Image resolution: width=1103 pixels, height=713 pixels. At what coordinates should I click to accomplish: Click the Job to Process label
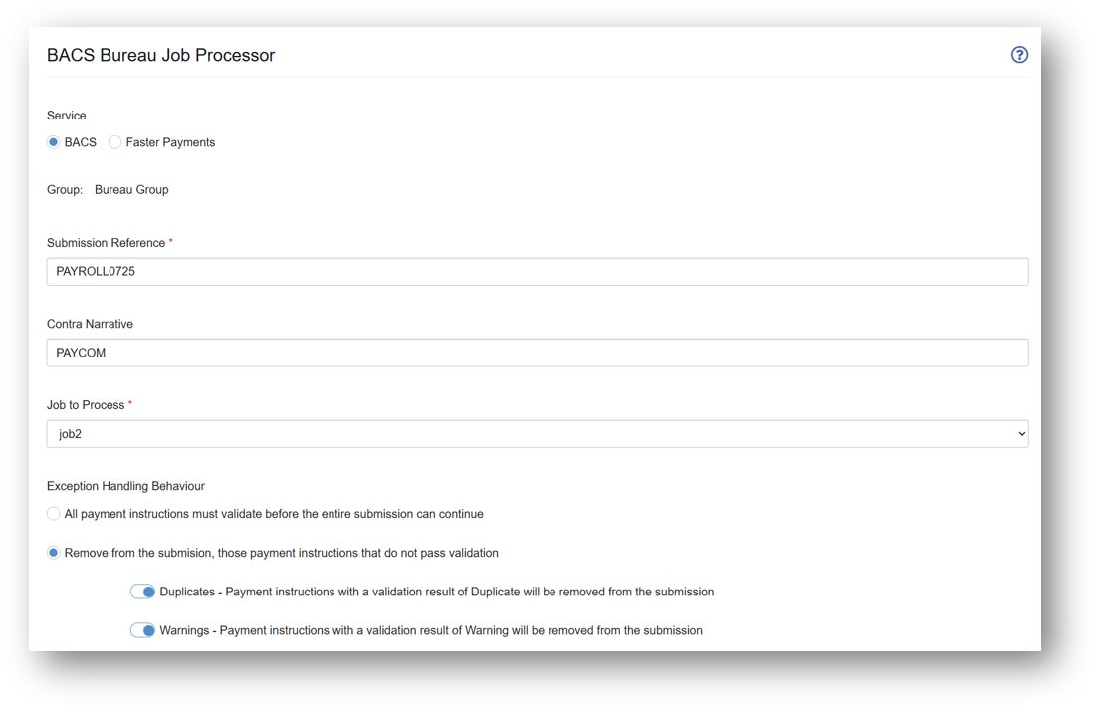[86, 405]
